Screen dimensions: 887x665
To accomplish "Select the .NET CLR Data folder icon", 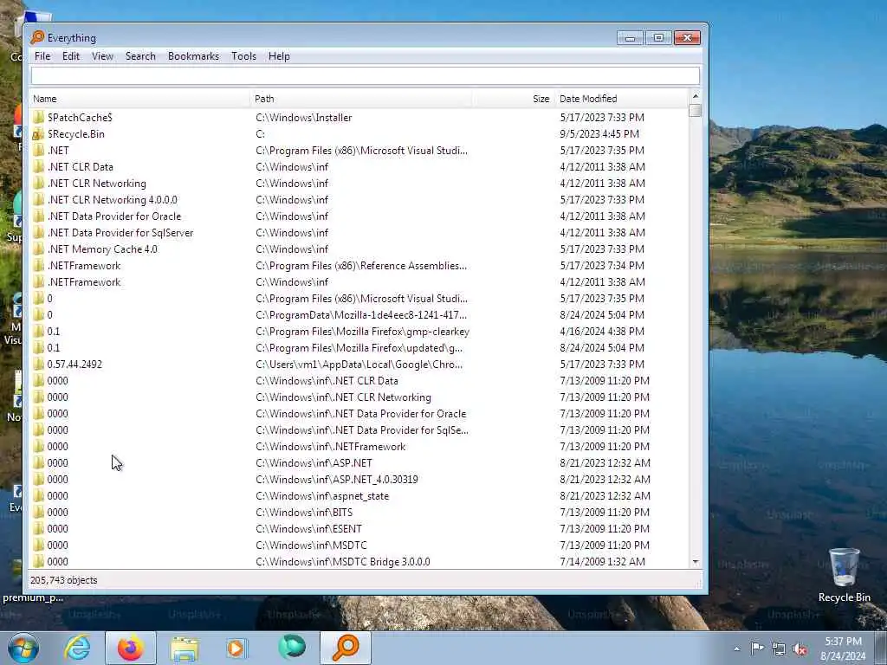I will point(38,167).
